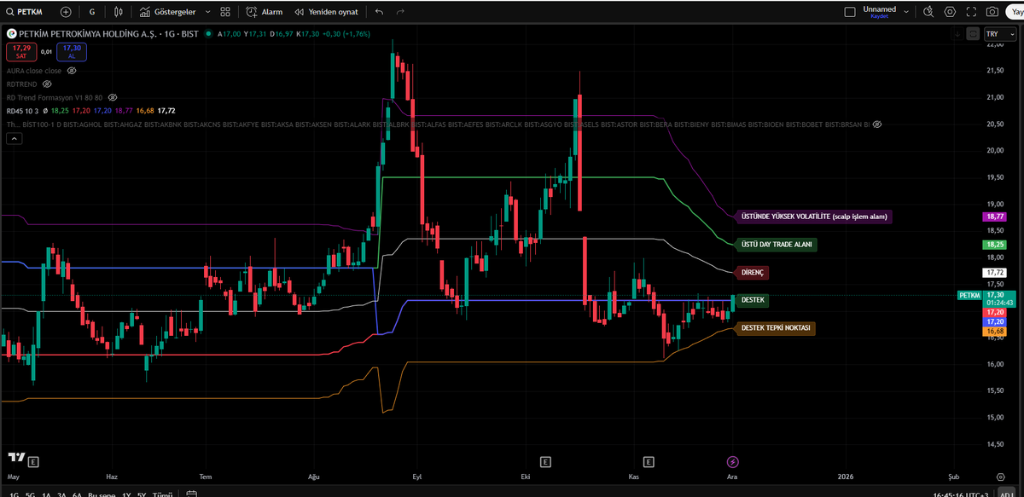Create an Alarm alert
The width and height of the screenshot is (1024, 497).
[265, 12]
